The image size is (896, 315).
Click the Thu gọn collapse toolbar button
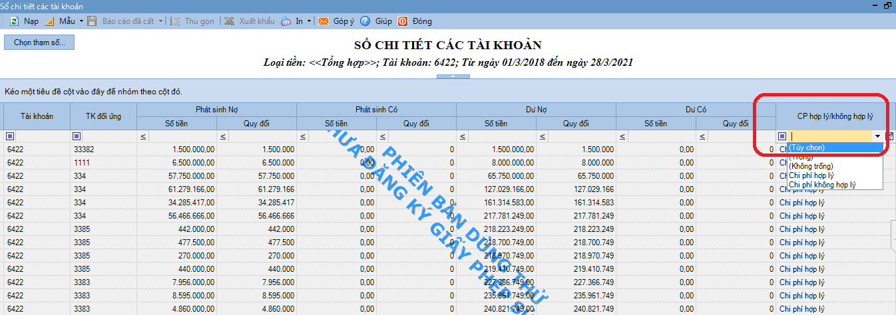point(192,21)
